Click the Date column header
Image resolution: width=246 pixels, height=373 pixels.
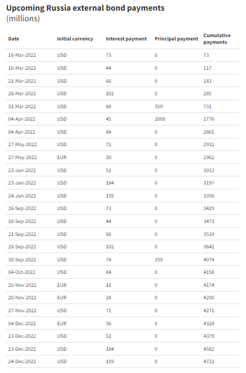[14, 39]
